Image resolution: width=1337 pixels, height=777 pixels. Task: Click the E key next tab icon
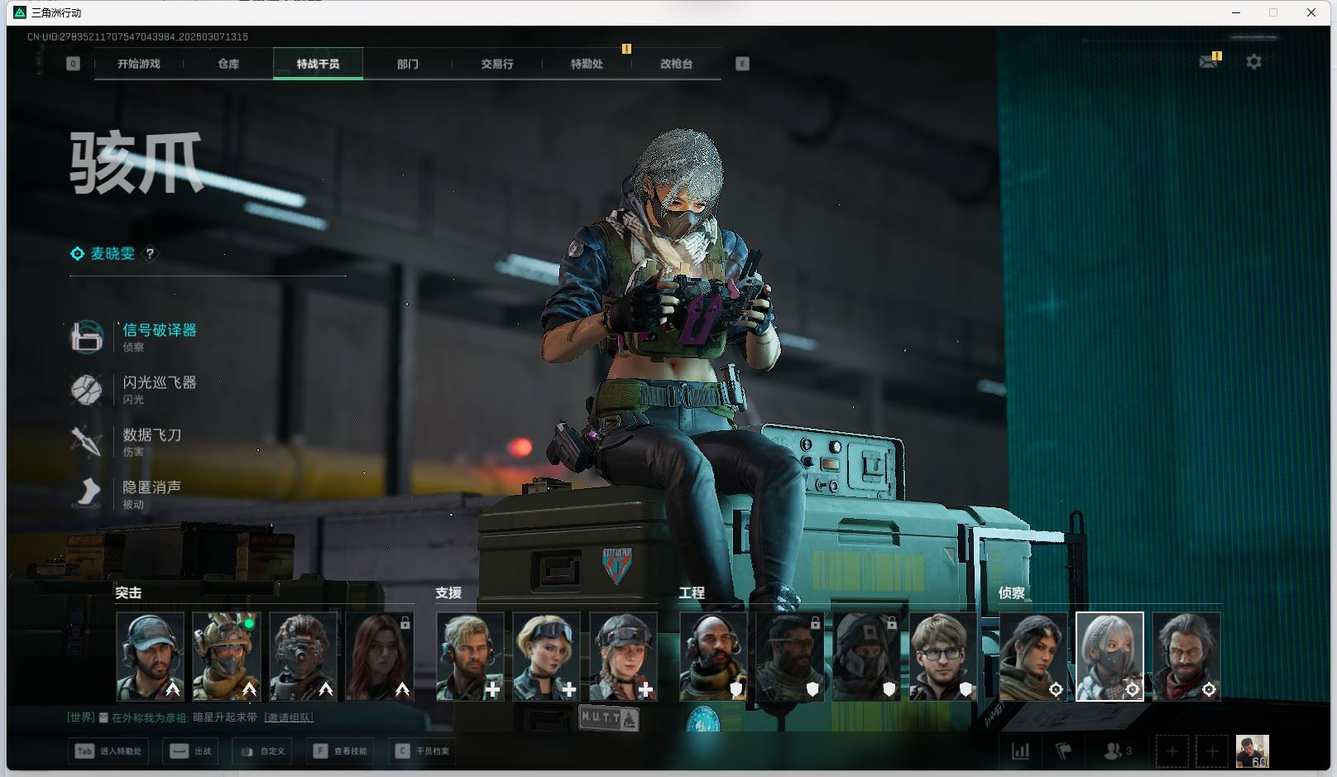[x=742, y=64]
